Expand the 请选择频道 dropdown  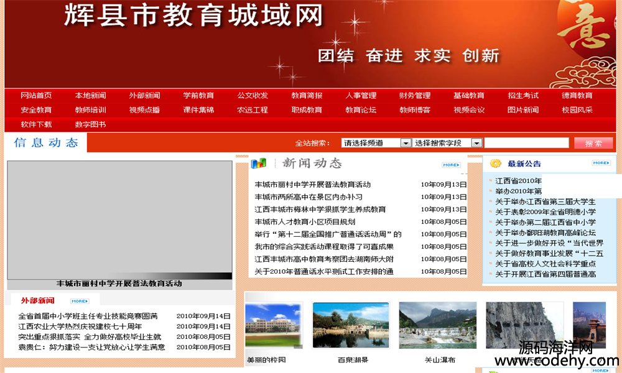376,143
